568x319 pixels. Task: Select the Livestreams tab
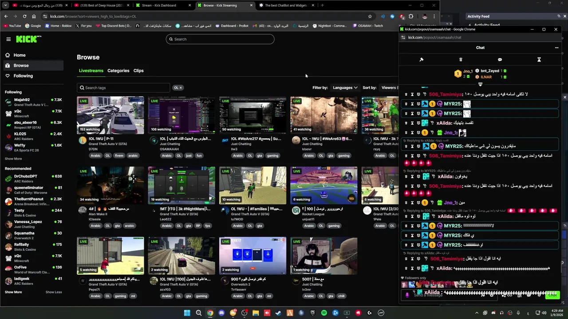click(x=91, y=70)
